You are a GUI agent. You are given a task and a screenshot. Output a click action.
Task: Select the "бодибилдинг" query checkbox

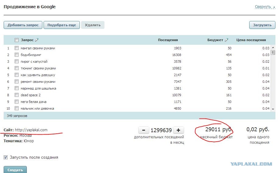point(17,55)
